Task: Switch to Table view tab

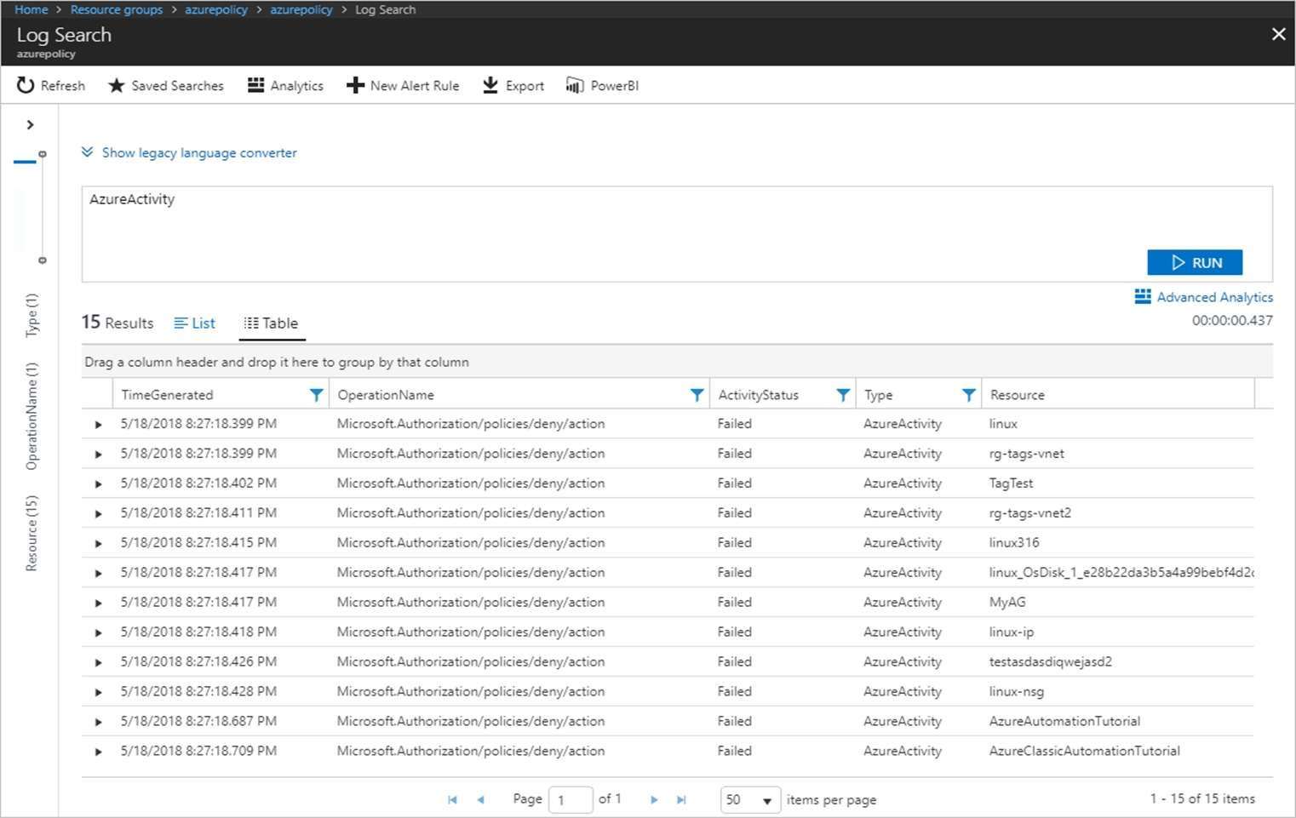Action: pos(272,323)
